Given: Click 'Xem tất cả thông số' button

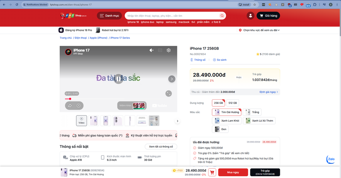Looking at the screenshot, I should (x=161, y=146).
